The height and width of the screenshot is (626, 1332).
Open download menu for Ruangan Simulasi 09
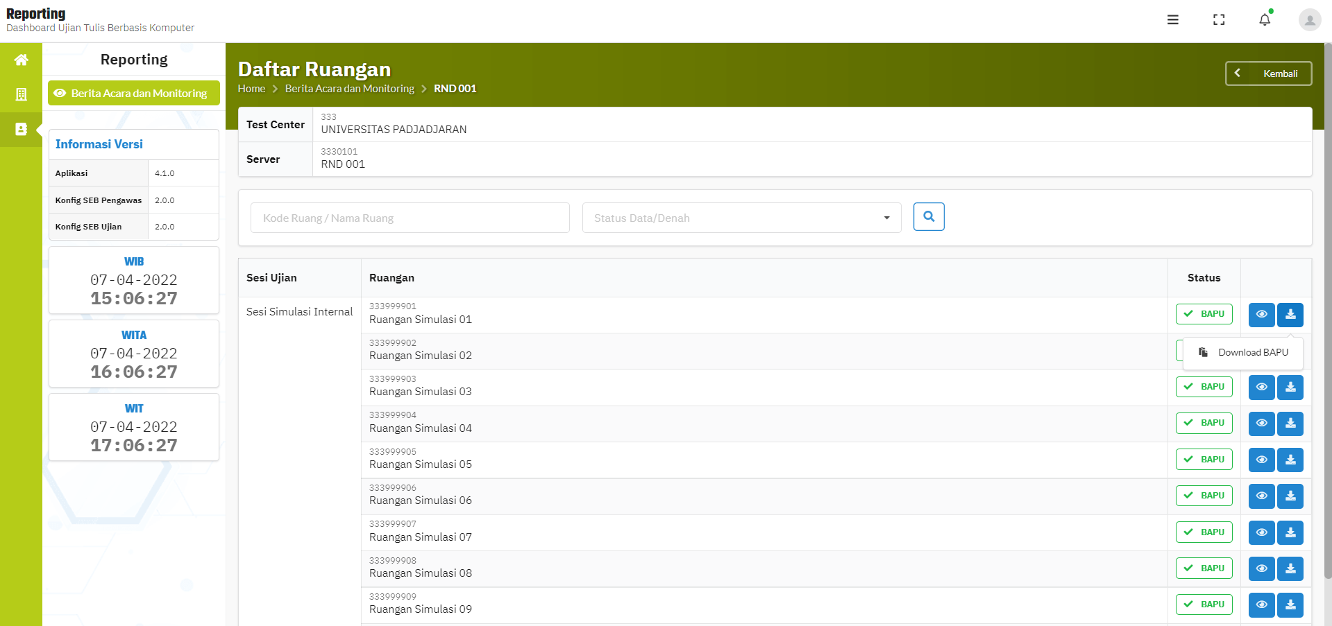pyautogui.click(x=1290, y=605)
